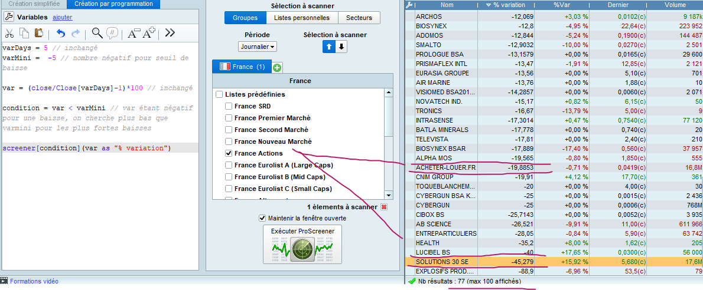Viewport: 703px width, 290px height.
Task: Click the Dernier column header
Action: click(619, 5)
